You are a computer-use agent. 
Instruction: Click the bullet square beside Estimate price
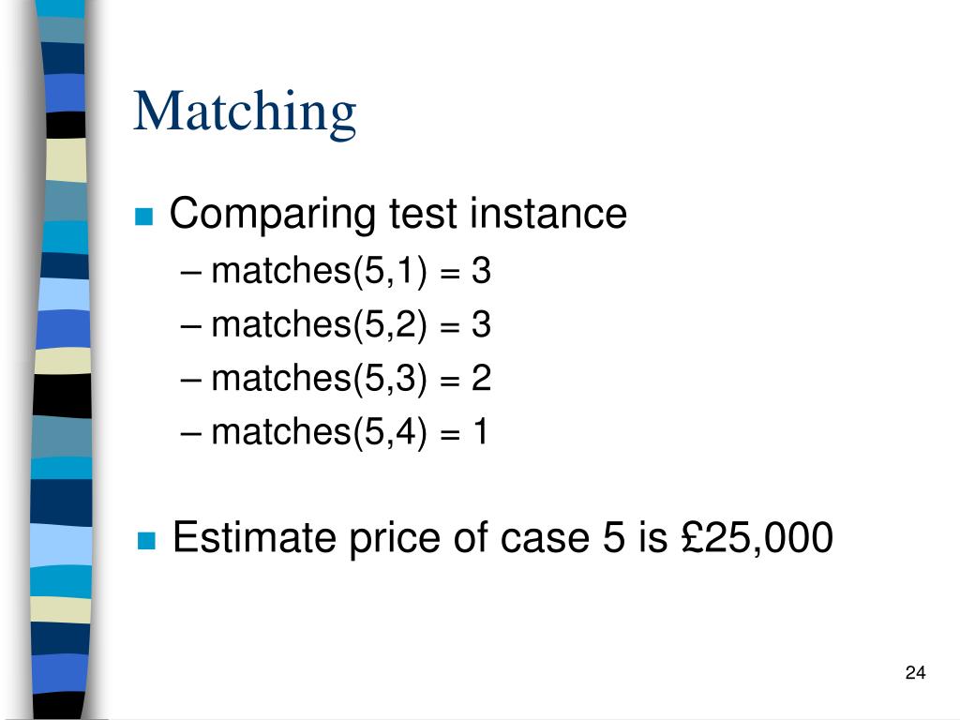coord(146,541)
